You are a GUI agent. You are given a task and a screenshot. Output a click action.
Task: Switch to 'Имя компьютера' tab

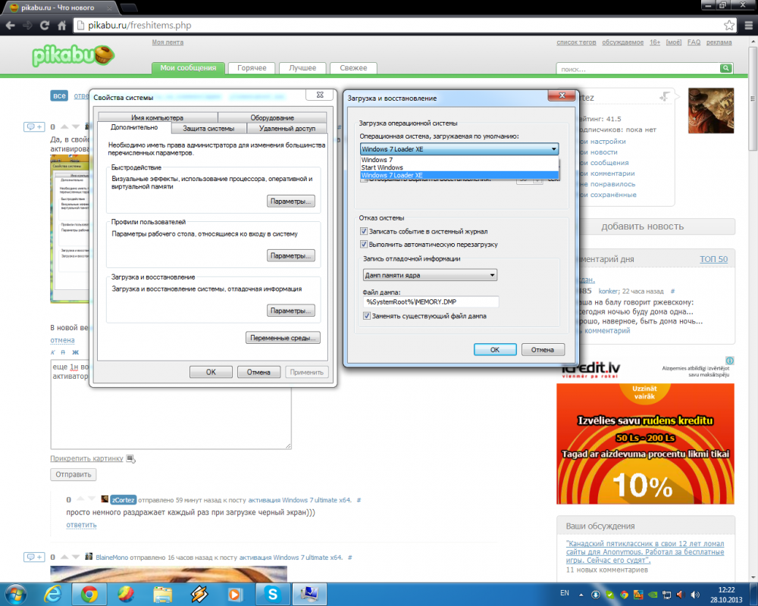click(158, 117)
